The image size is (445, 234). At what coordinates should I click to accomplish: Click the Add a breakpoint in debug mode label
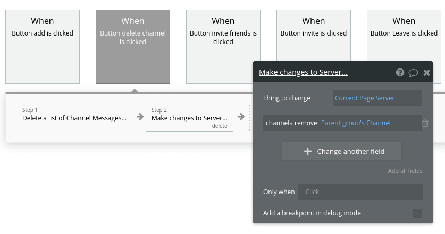click(x=312, y=213)
